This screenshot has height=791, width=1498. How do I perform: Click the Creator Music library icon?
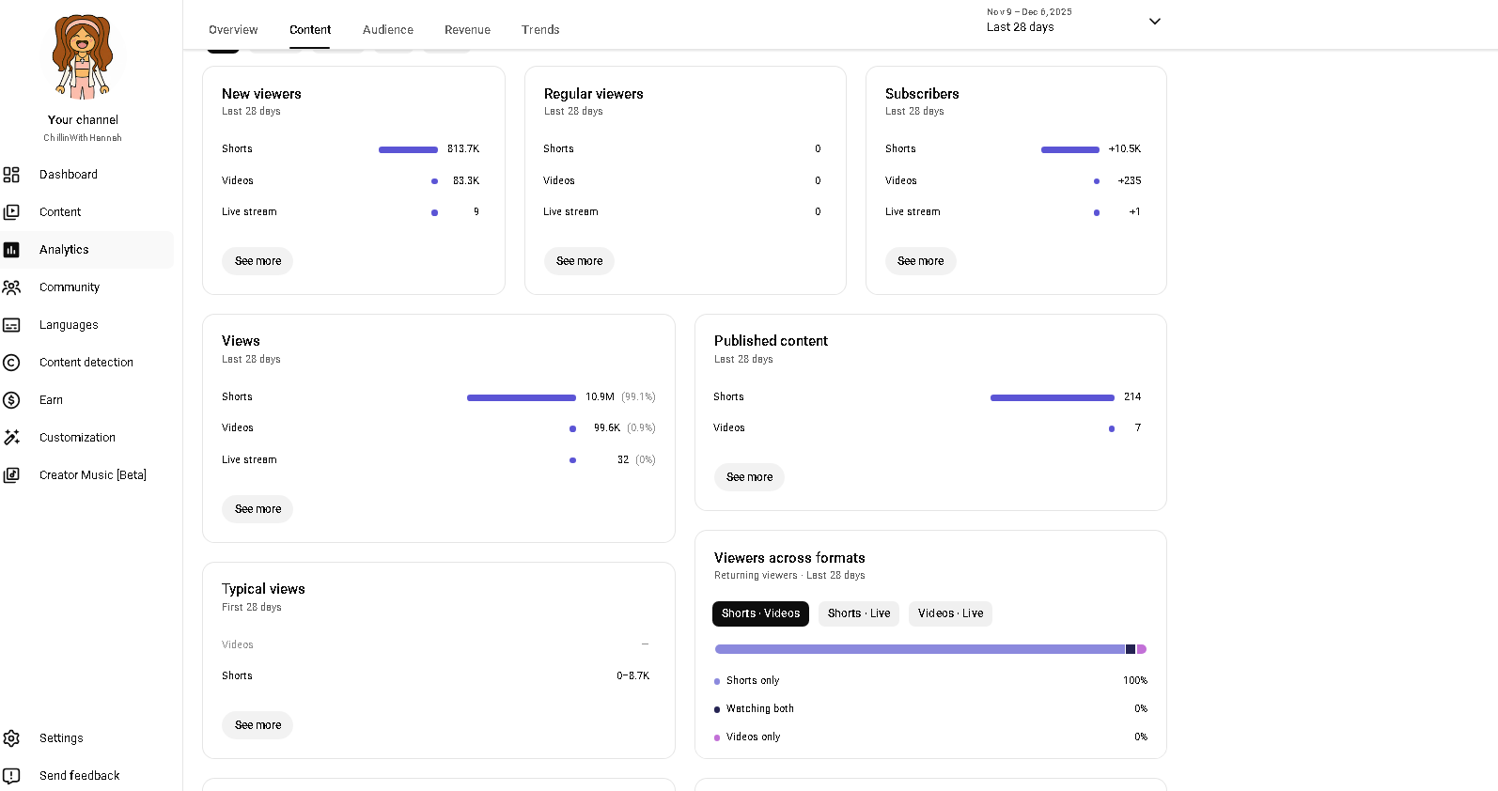(x=11, y=475)
